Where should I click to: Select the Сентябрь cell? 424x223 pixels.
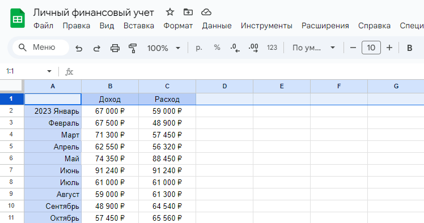point(53,206)
